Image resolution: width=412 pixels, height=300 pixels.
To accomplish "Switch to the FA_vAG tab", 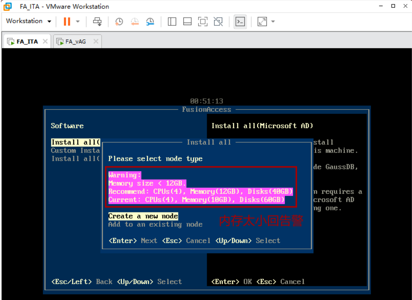I will (75, 42).
